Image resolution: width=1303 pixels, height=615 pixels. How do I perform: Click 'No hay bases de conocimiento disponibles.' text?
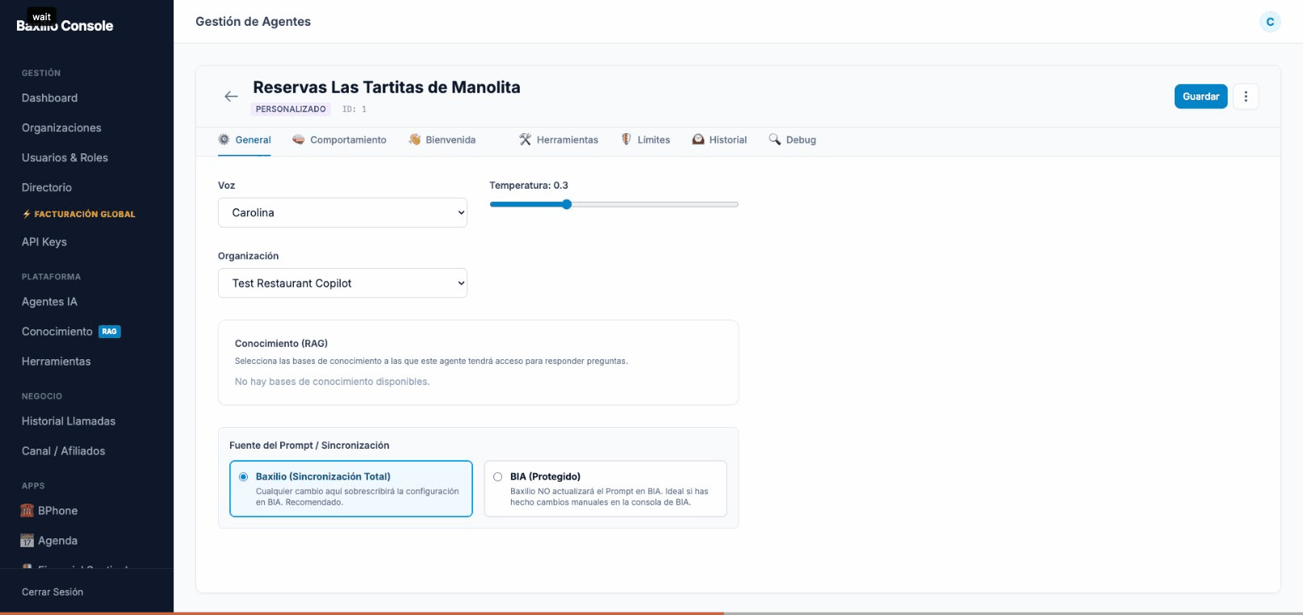coord(332,382)
